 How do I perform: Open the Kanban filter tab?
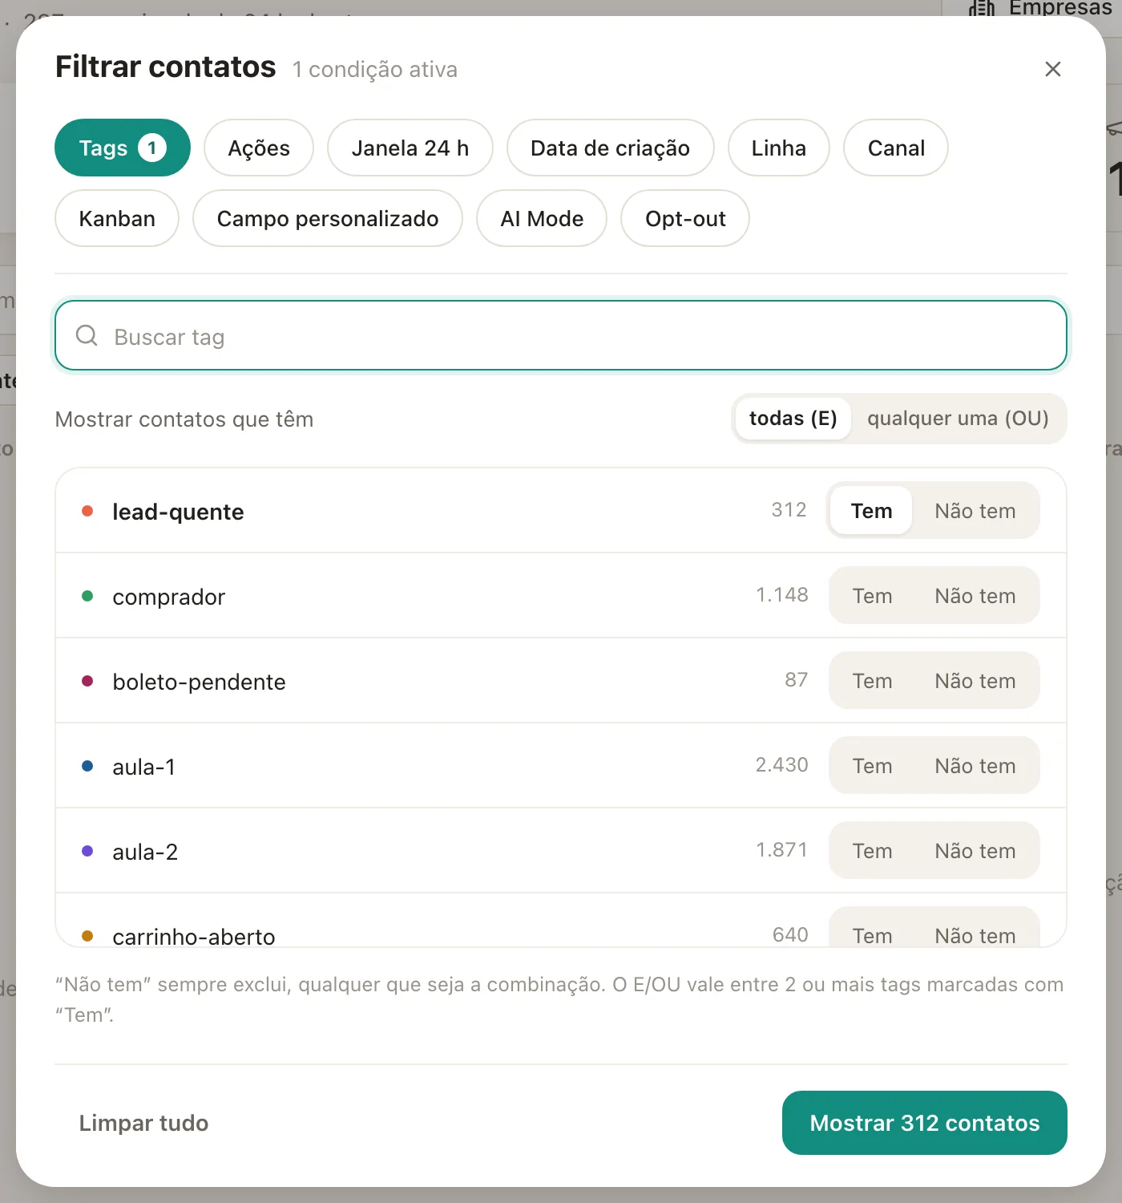(x=117, y=218)
